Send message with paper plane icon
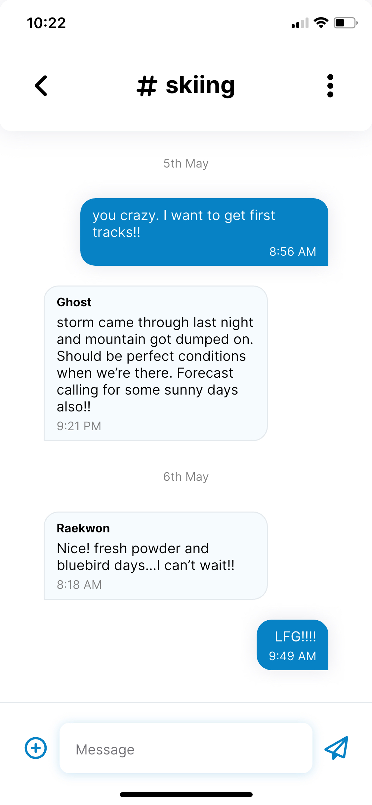Screen dimensions: 372x805 tap(337, 748)
